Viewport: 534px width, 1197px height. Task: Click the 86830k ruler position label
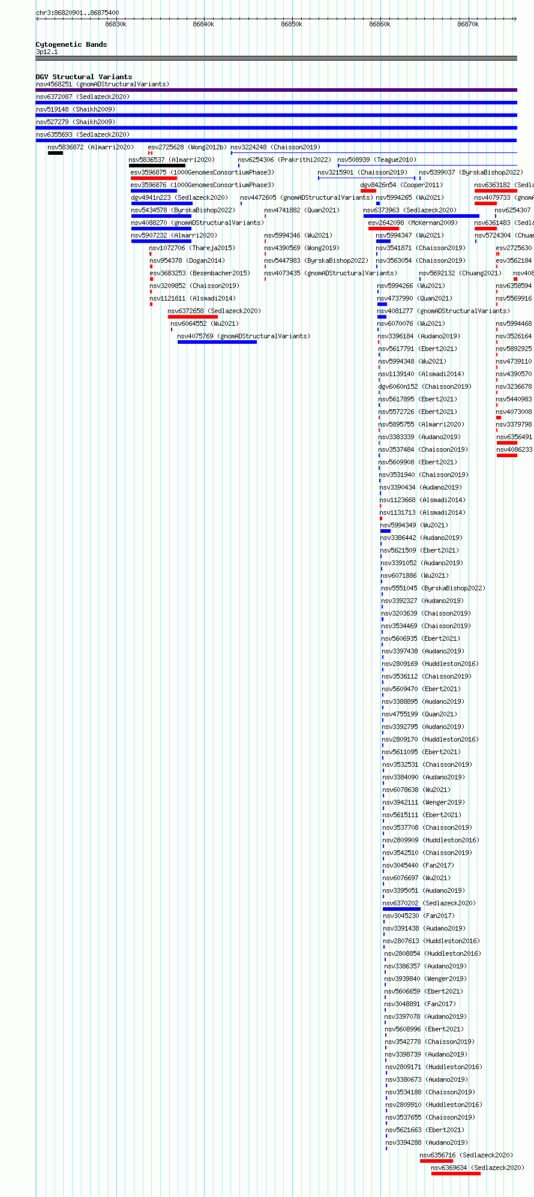tap(116, 24)
